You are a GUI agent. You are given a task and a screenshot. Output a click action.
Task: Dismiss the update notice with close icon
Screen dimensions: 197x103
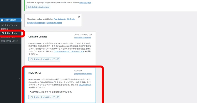(79, 17)
